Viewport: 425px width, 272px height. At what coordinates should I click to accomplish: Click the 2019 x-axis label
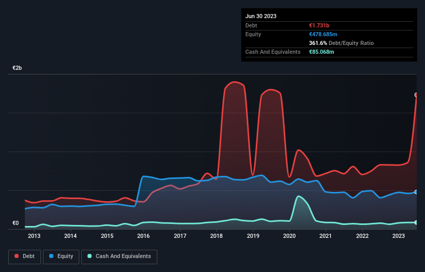point(253,236)
